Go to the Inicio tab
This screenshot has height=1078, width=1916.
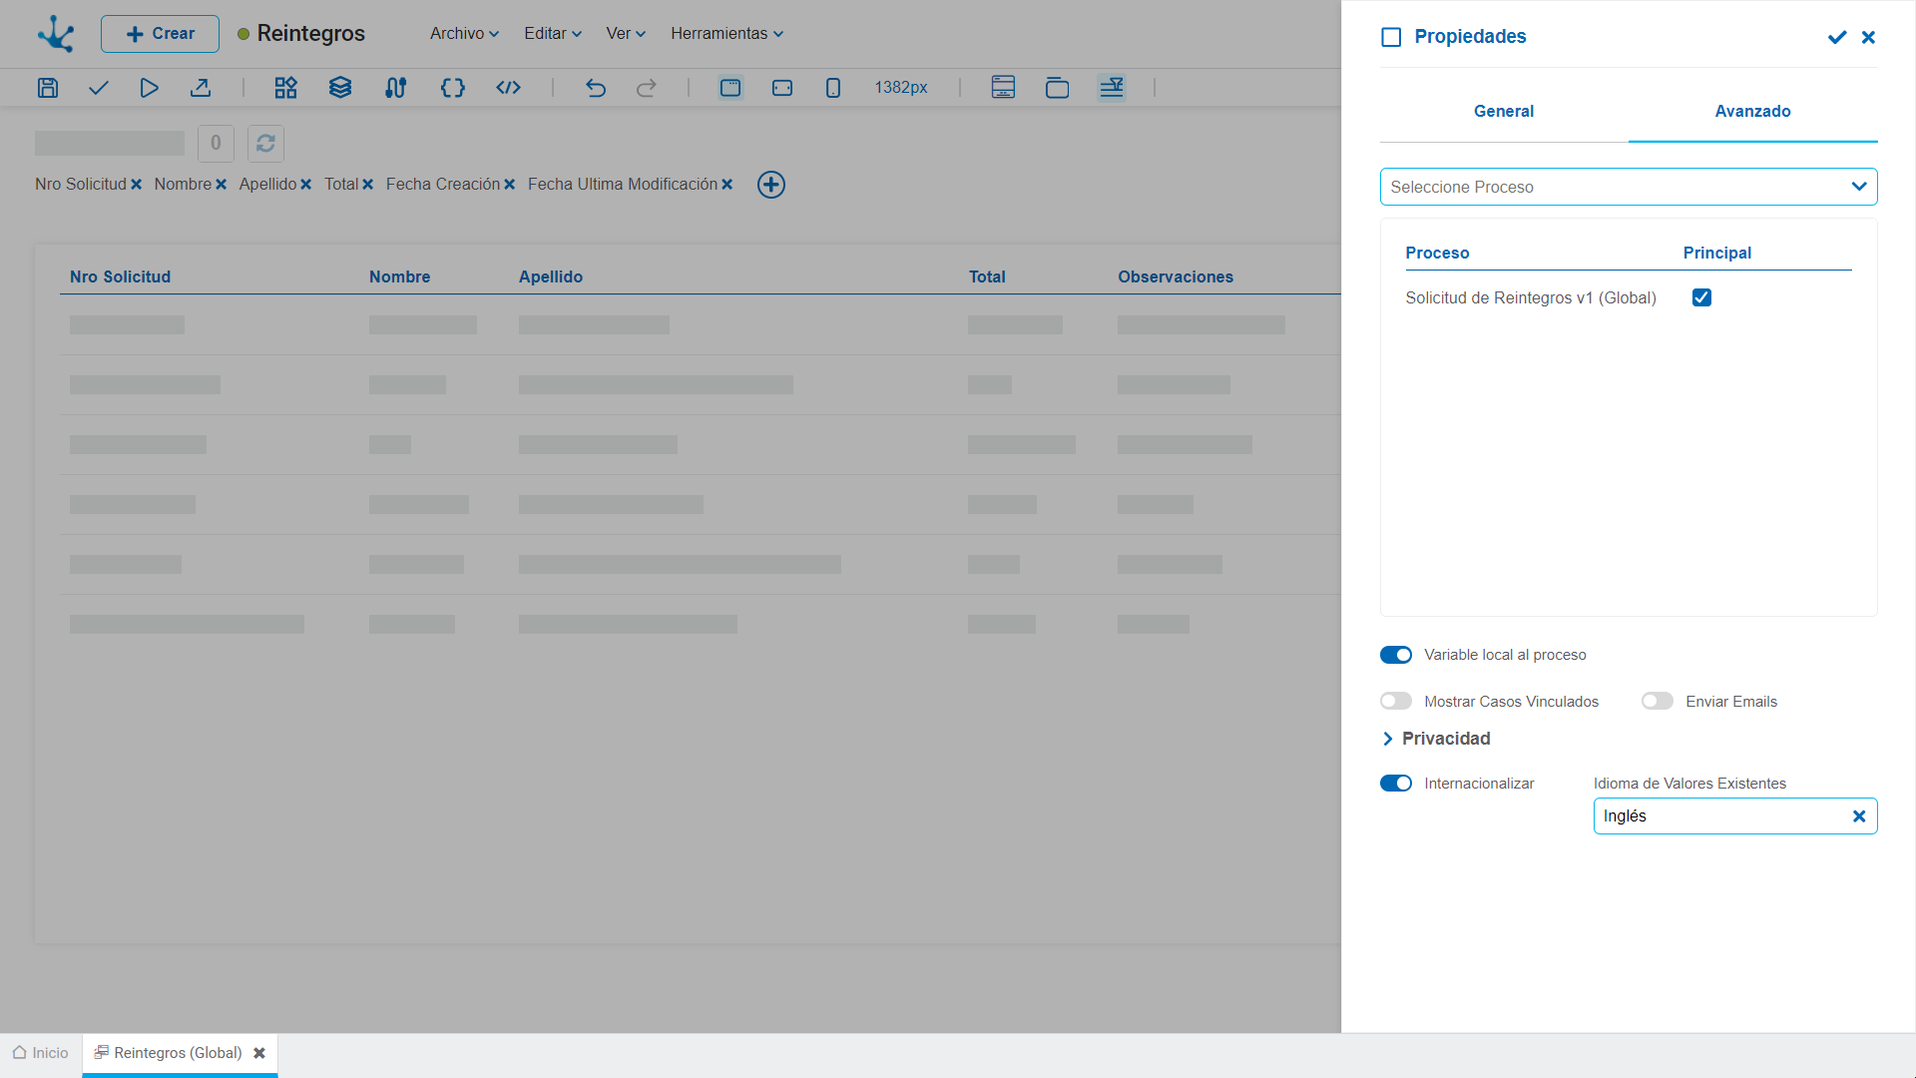41,1053
